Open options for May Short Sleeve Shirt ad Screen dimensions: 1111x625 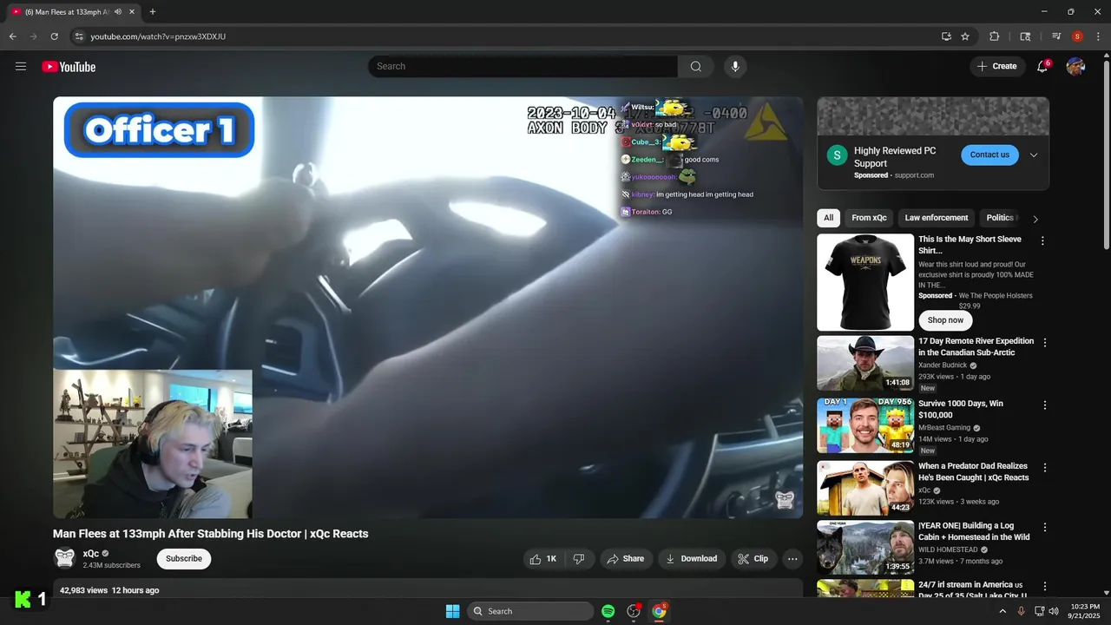[x=1042, y=241]
